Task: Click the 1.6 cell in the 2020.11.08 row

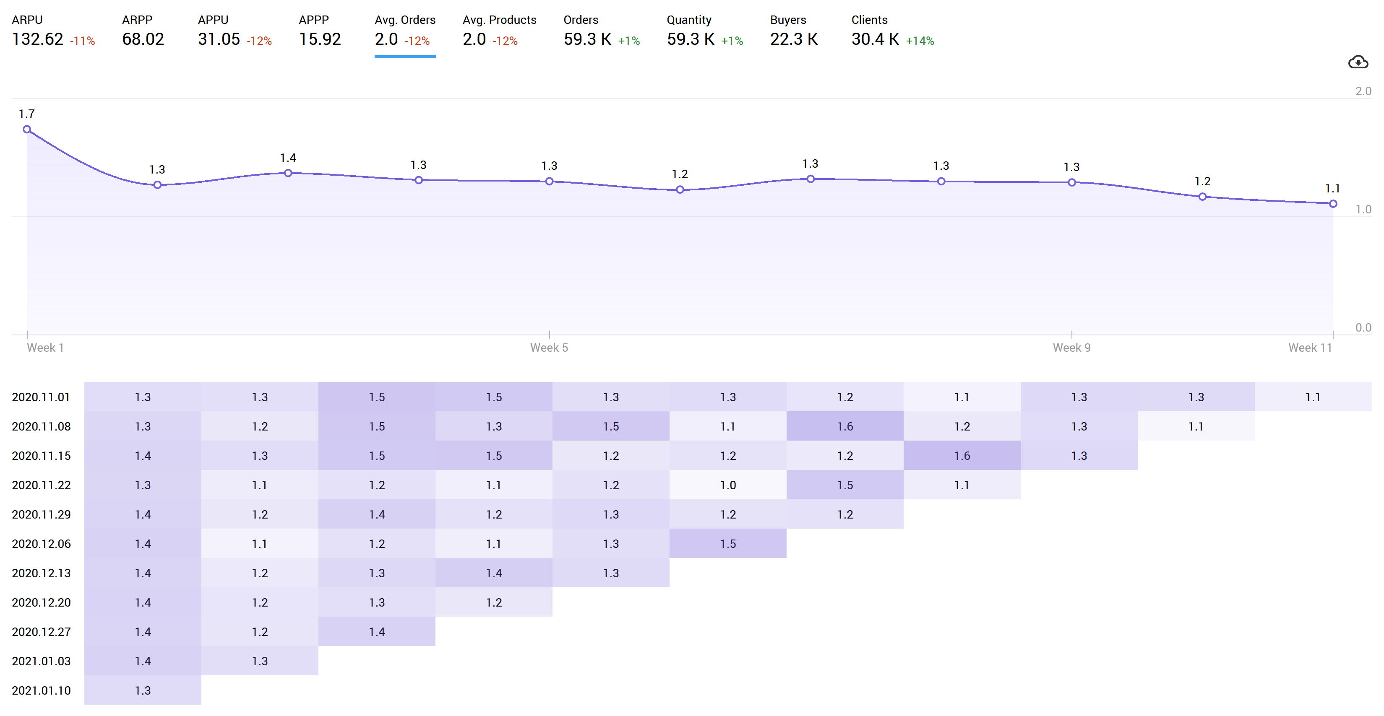Action: point(845,426)
